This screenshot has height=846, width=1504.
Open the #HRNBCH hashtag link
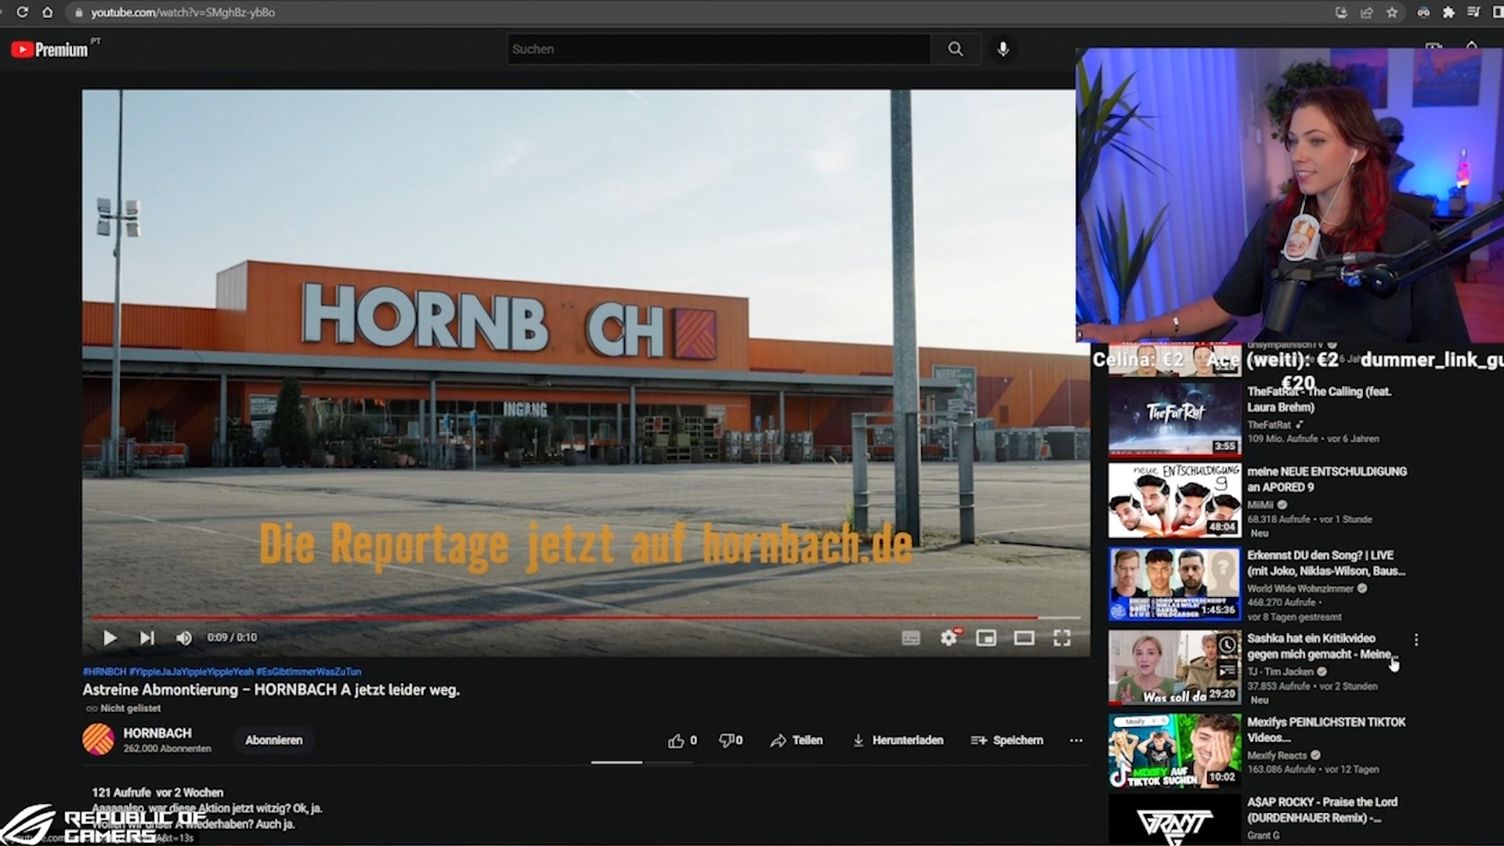[104, 671]
